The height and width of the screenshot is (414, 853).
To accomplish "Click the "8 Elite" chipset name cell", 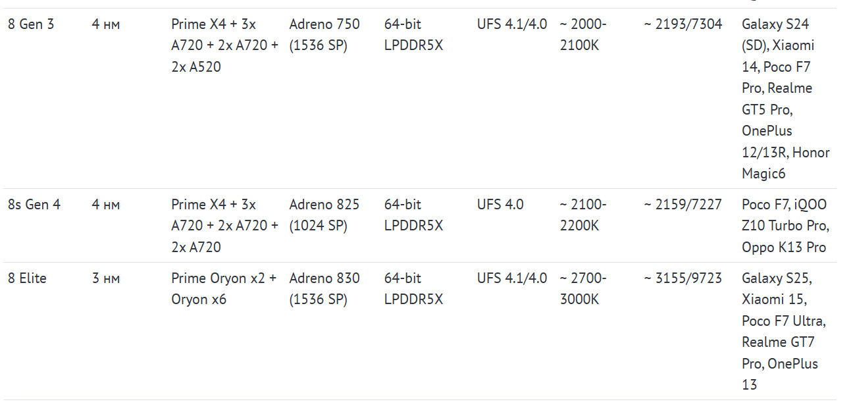I will point(28,278).
